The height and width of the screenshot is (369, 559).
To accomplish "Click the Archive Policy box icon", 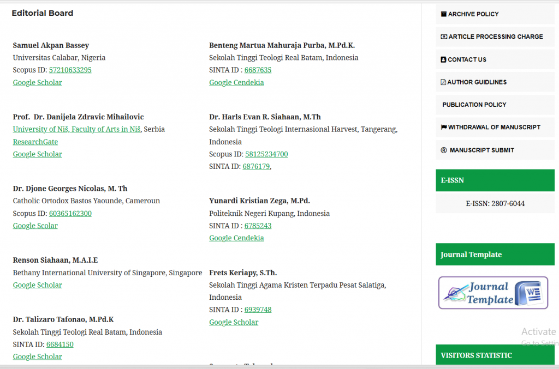I will tap(444, 14).
